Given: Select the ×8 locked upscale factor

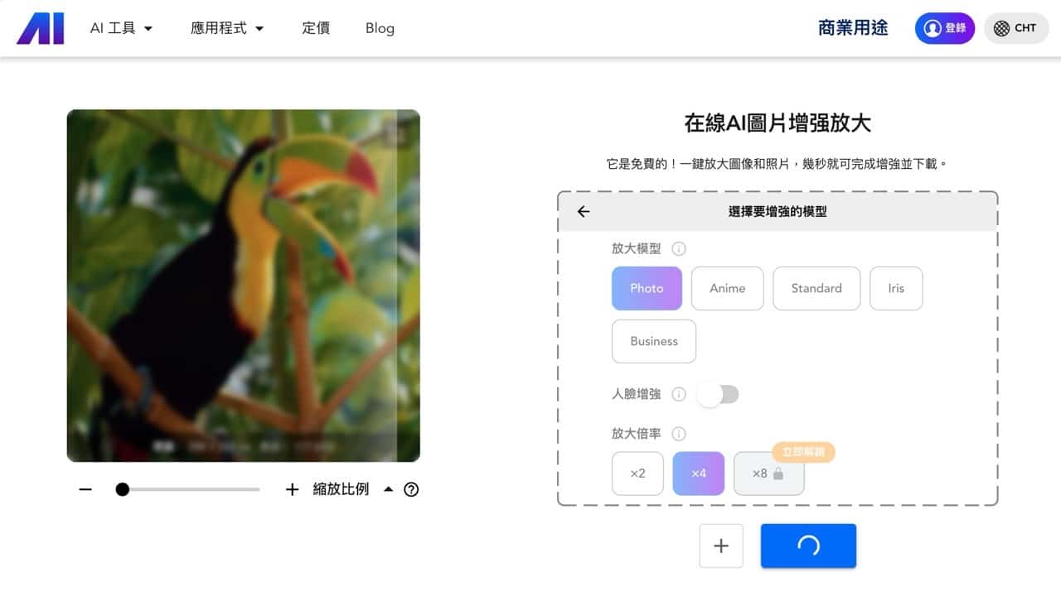Looking at the screenshot, I should [768, 473].
